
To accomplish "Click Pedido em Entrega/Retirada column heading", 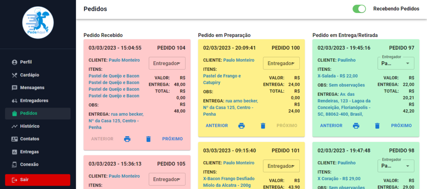I will (x=345, y=35).
